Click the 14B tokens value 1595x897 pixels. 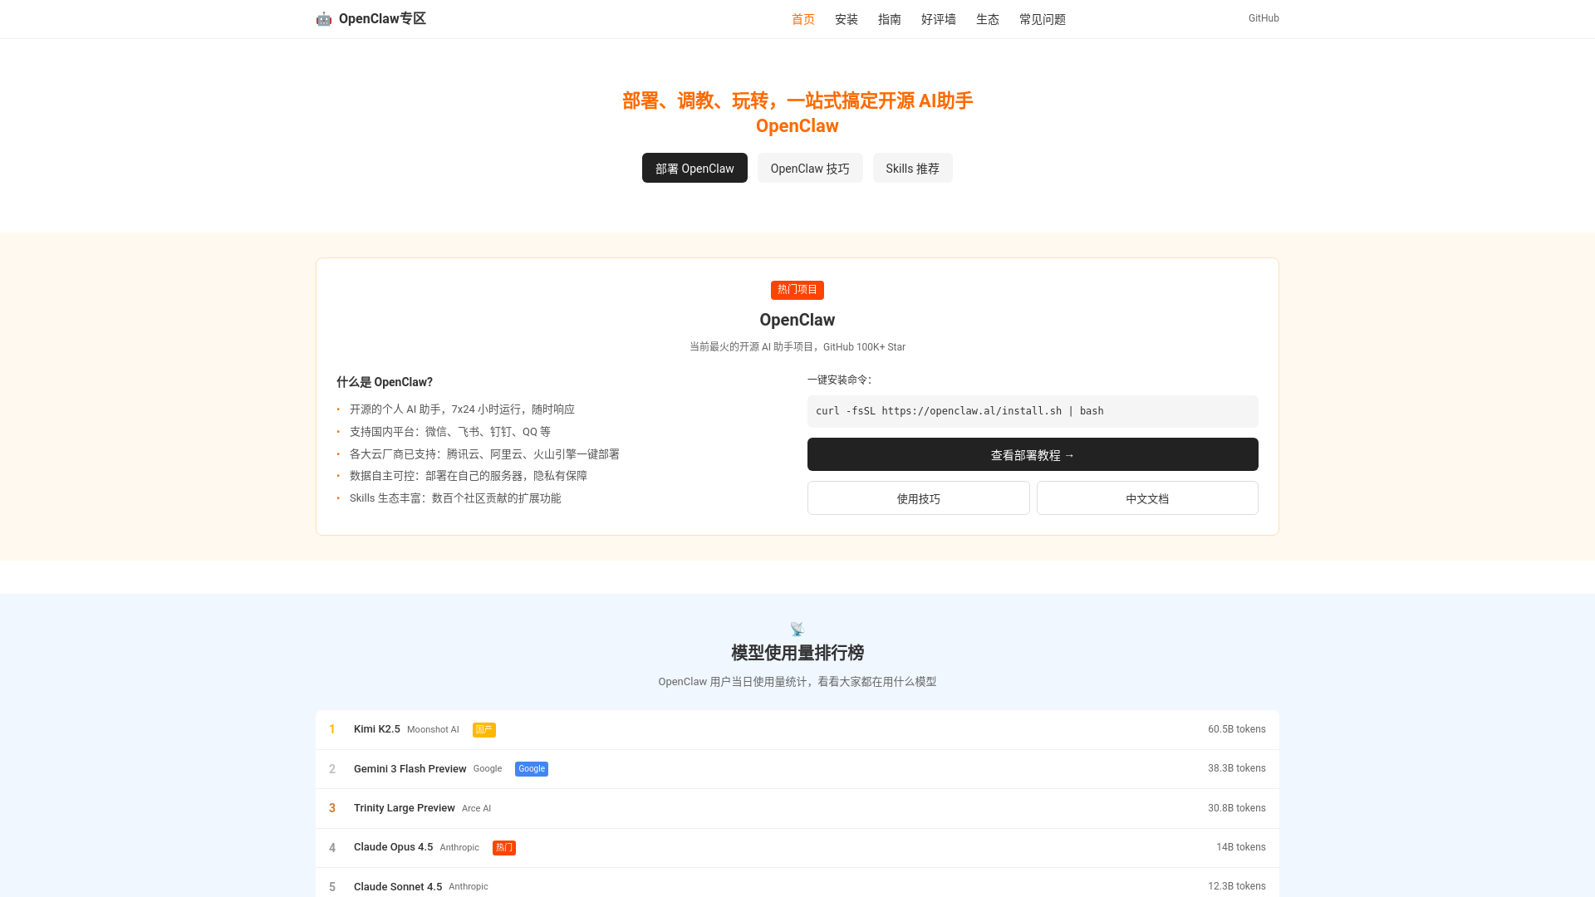coord(1241,847)
